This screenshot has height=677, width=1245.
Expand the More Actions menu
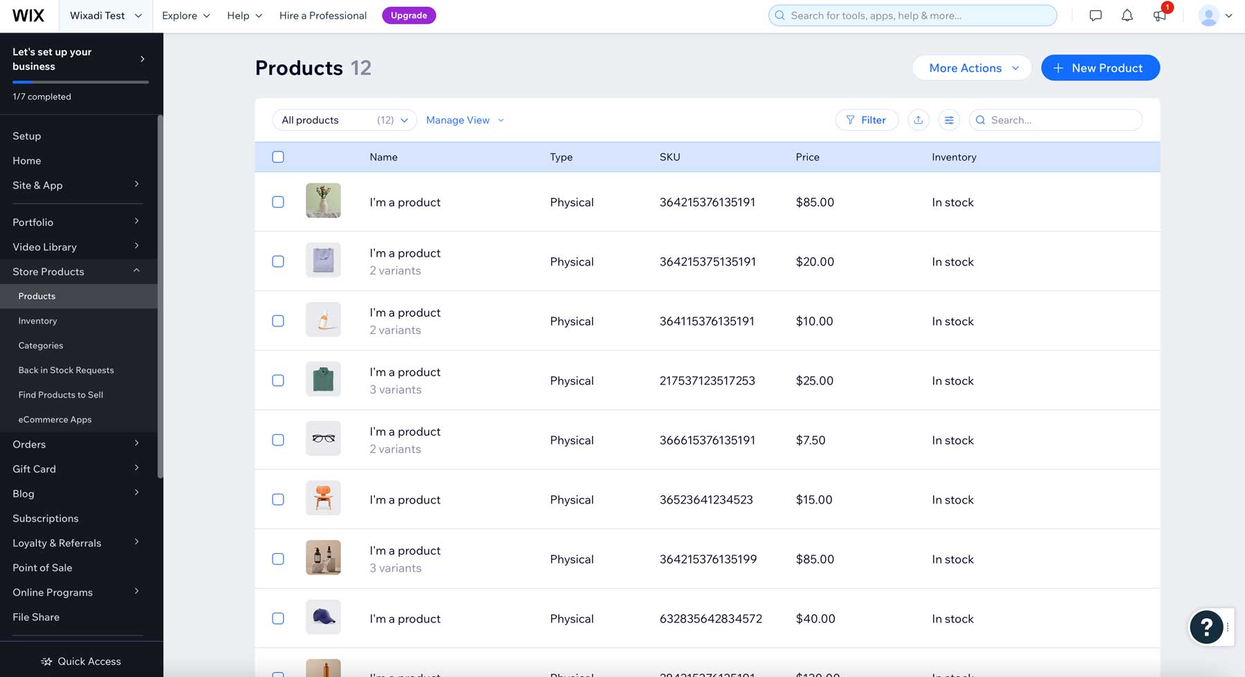click(971, 68)
